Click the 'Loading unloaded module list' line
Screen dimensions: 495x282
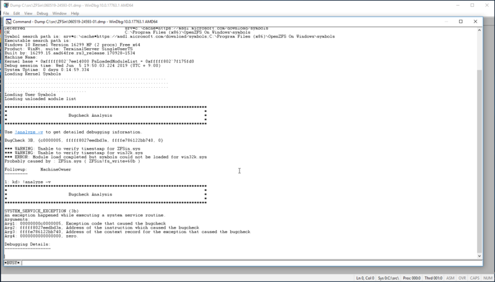[40, 99]
